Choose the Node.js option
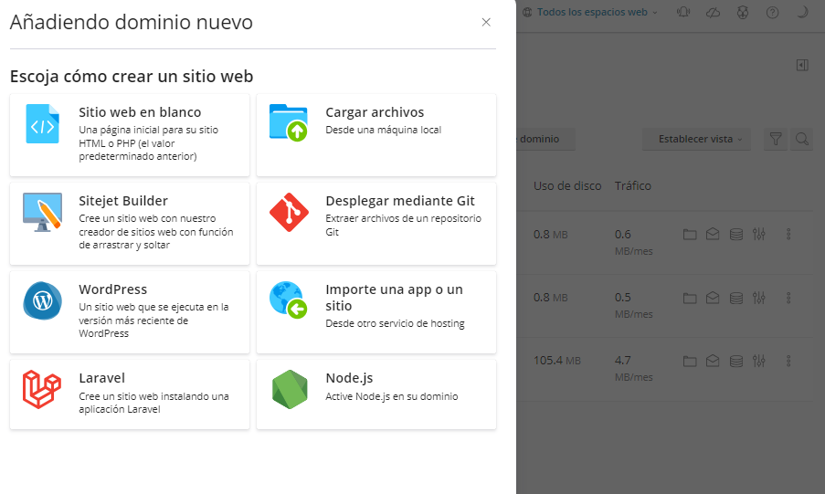825x494 pixels. coord(376,394)
